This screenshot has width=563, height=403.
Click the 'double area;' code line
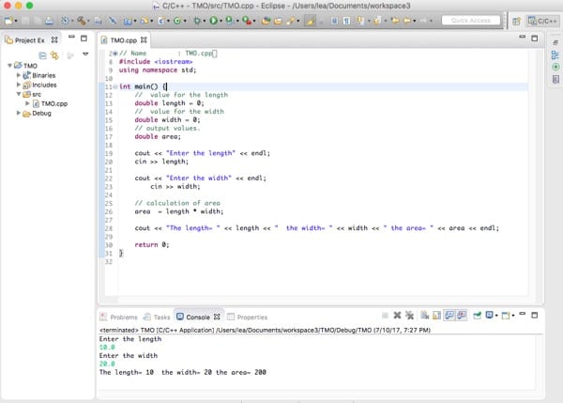(x=158, y=136)
